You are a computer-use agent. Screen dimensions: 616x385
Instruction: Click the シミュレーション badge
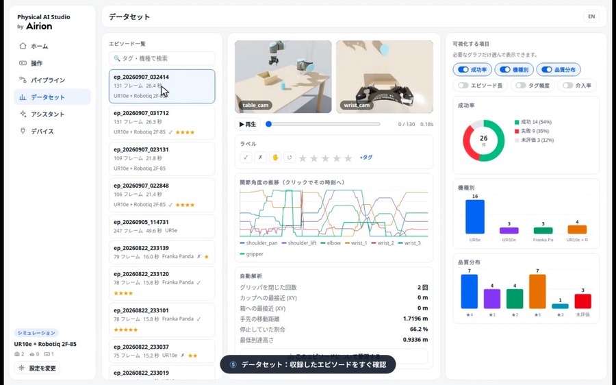(36, 333)
